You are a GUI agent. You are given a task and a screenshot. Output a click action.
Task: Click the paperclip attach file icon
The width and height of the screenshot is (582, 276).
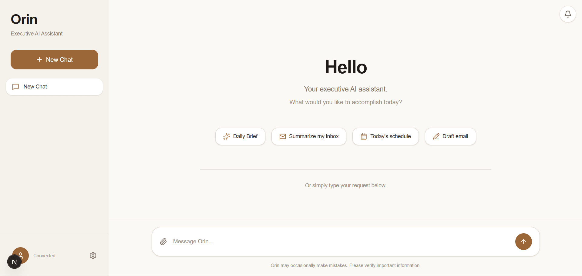(x=163, y=241)
